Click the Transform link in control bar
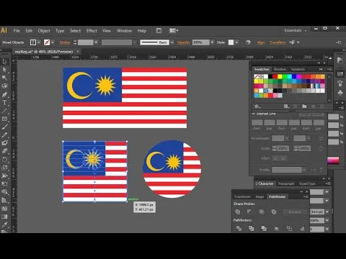The image size is (346, 259). [x=278, y=42]
